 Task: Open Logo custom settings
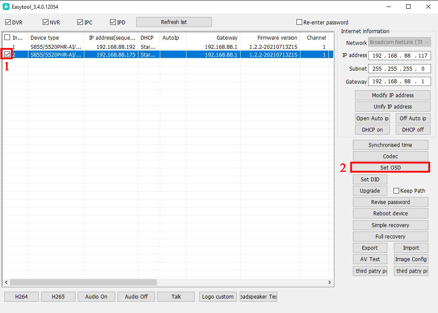(217, 297)
